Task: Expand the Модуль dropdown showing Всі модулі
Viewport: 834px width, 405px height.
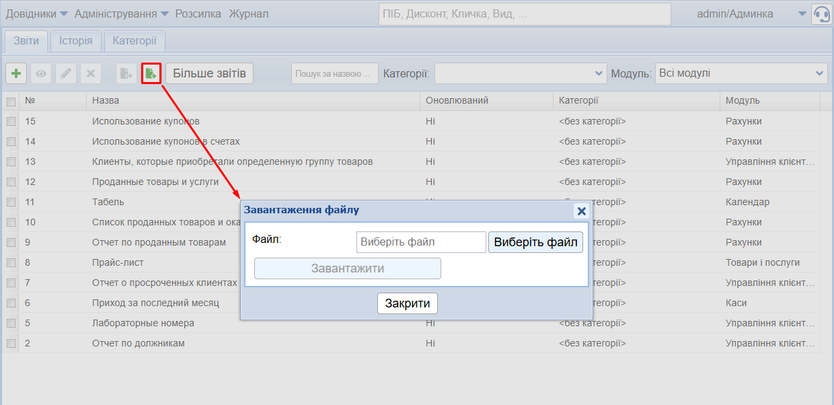Action: [x=741, y=73]
